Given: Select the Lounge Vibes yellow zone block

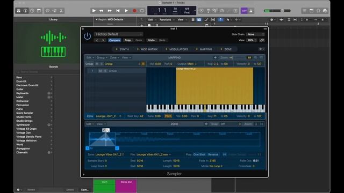Looking at the screenshot, I should pos(214,86).
